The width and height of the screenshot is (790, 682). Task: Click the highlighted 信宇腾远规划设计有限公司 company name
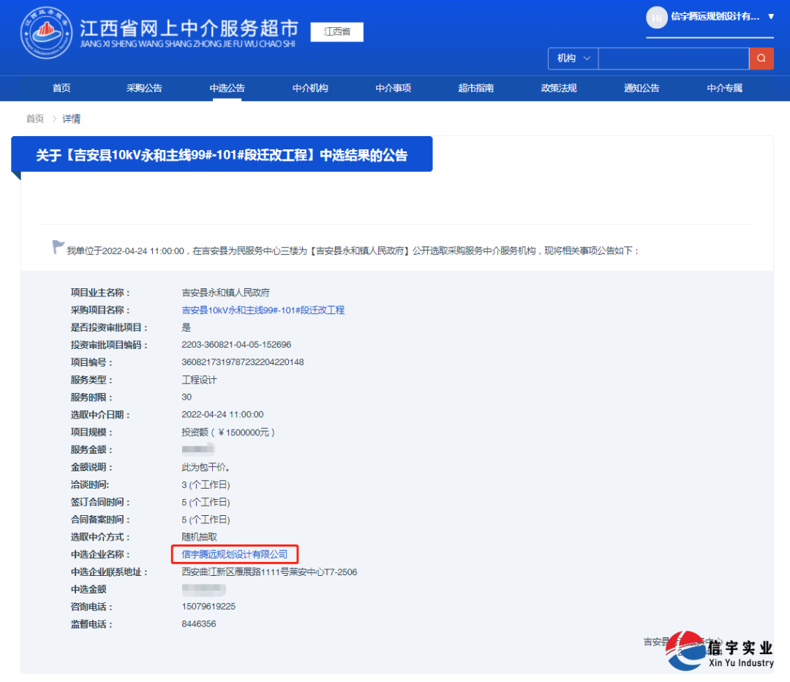234,554
